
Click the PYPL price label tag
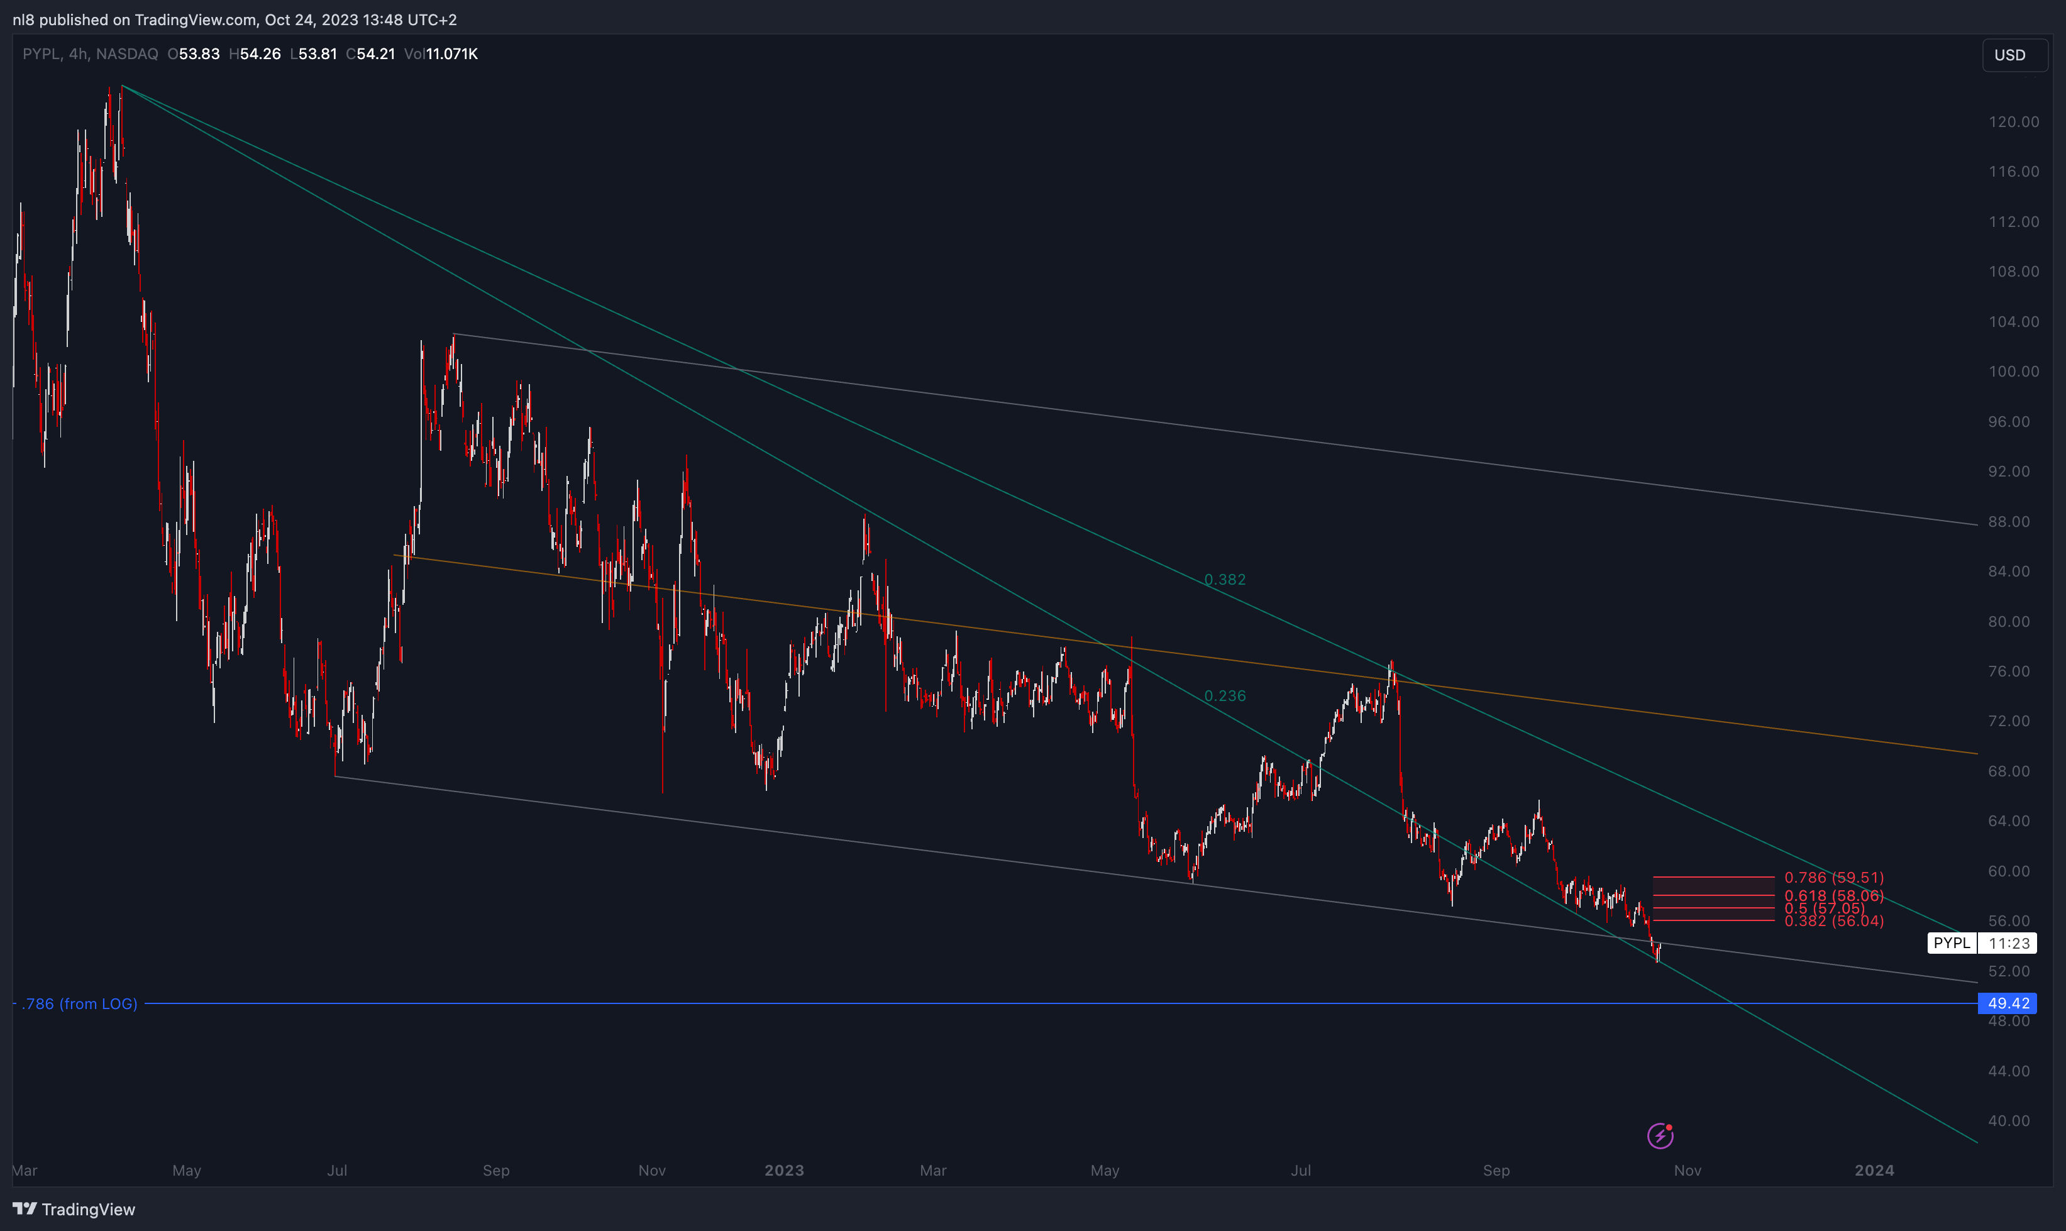[x=1952, y=942]
